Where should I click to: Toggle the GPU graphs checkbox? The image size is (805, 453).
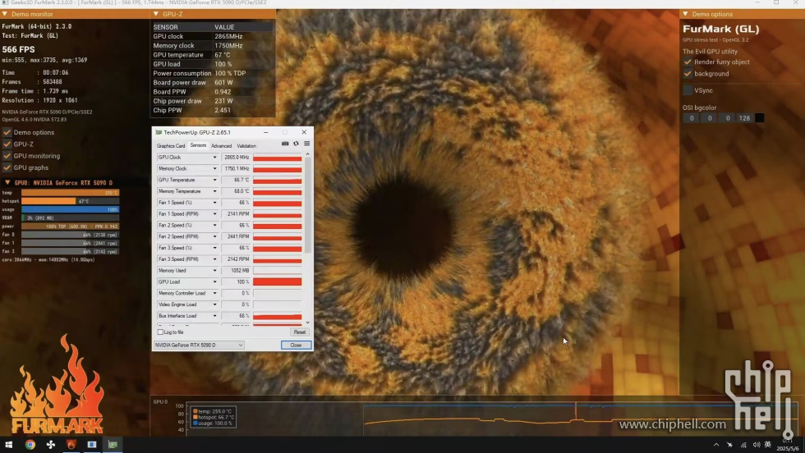pos(7,167)
